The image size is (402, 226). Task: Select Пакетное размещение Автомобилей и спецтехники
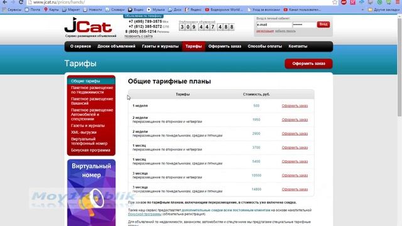(x=92, y=114)
